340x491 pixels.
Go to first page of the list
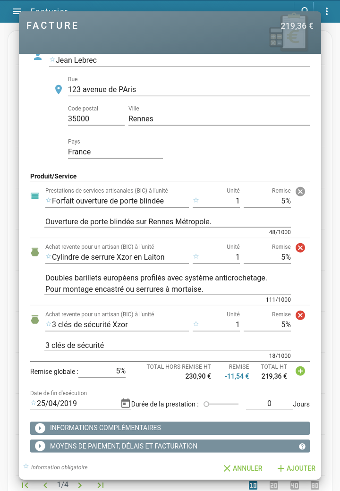tap(25, 485)
